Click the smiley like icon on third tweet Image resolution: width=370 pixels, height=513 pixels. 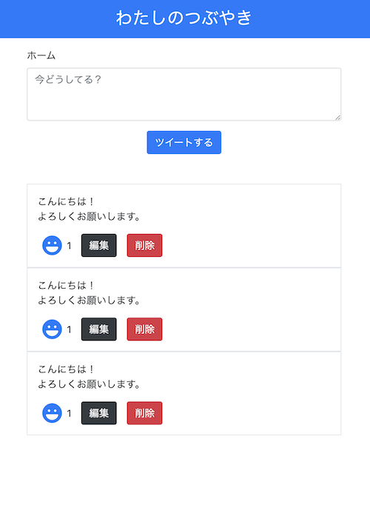click(52, 413)
